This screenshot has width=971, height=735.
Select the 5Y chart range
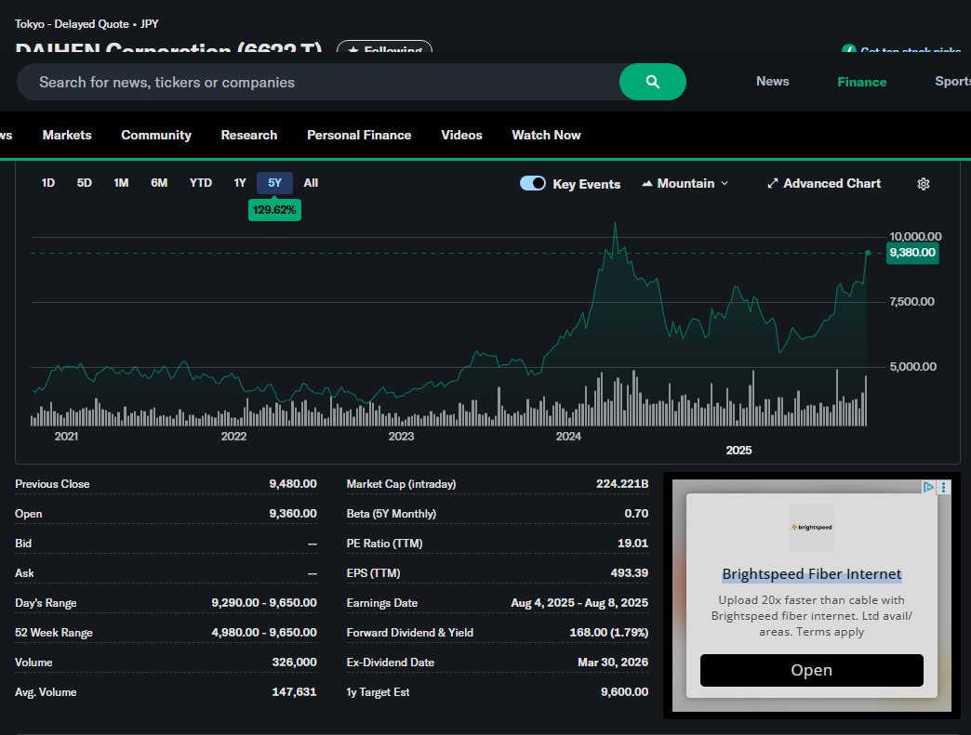coord(274,182)
